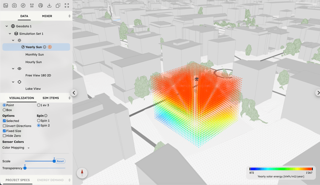Select the Hourly Sun simulation
This screenshot has width=320, height=185.
pos(33,62)
